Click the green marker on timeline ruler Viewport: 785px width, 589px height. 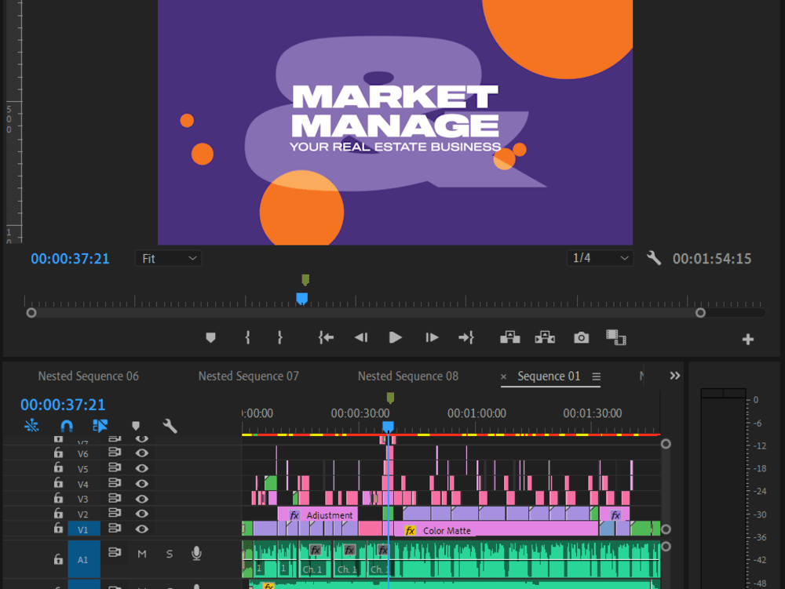click(x=390, y=398)
